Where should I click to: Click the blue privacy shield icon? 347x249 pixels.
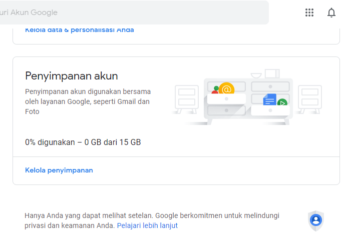point(315,220)
